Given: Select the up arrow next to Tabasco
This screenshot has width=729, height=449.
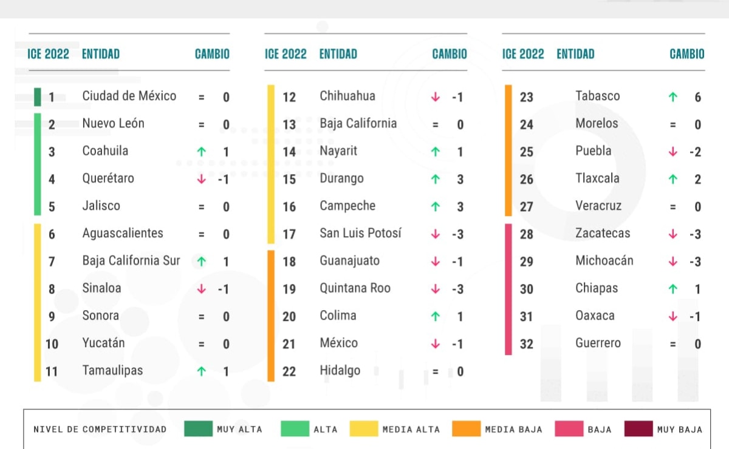Looking at the screenshot, I should 673,96.
